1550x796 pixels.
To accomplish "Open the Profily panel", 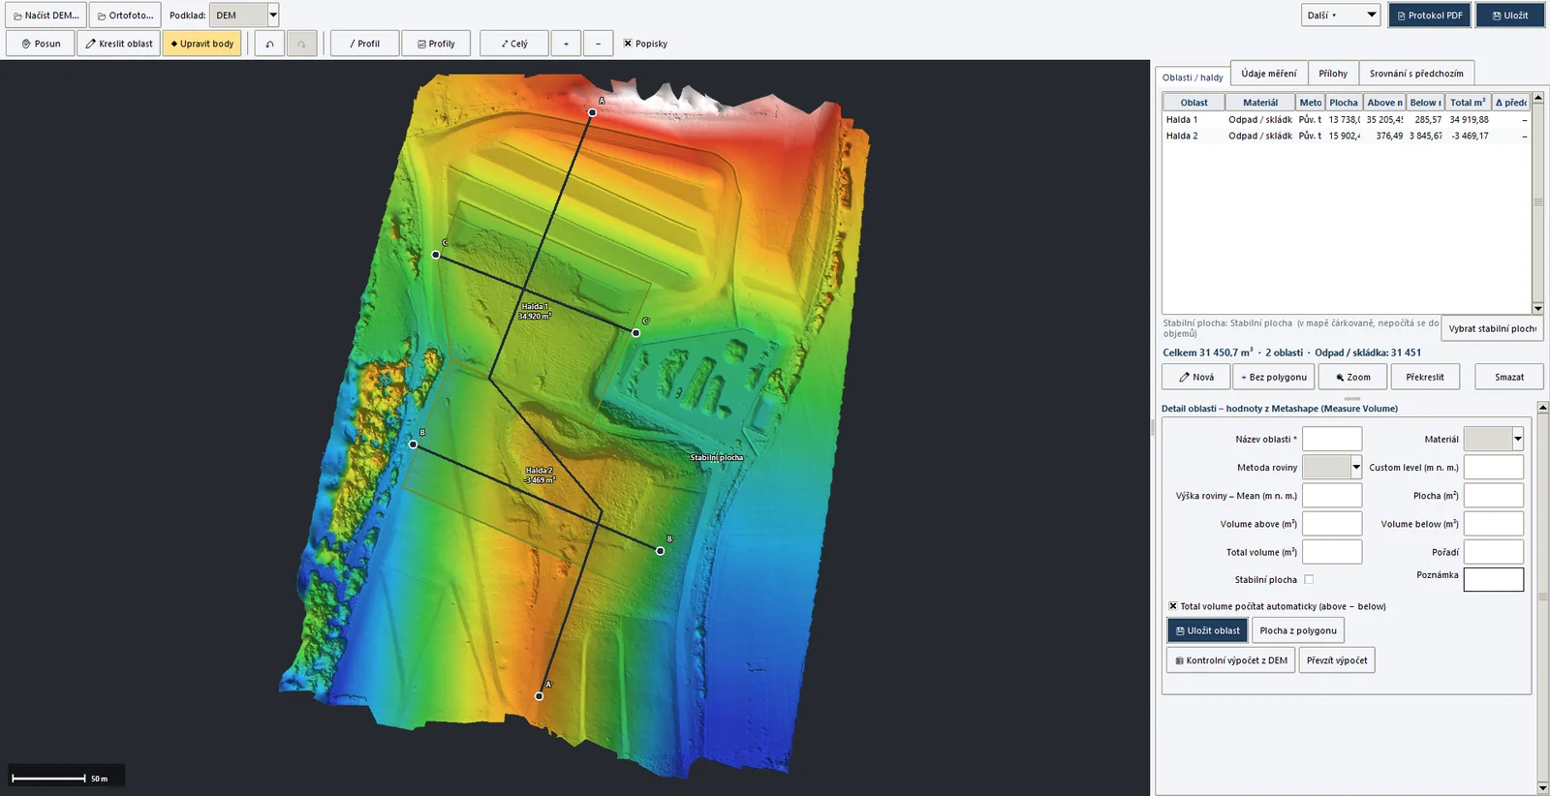I will [x=436, y=44].
